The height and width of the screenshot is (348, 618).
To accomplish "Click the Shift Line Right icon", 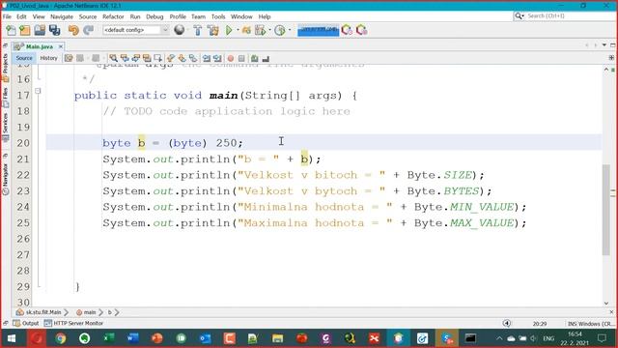I will click(x=217, y=58).
